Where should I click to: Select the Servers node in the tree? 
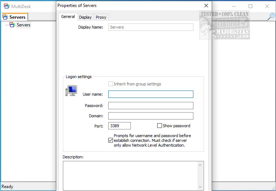pyautogui.click(x=24, y=25)
